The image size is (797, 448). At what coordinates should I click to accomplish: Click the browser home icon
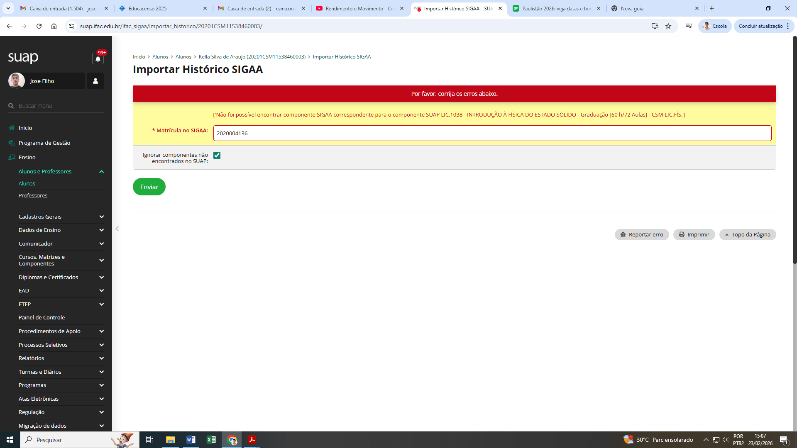click(x=54, y=26)
